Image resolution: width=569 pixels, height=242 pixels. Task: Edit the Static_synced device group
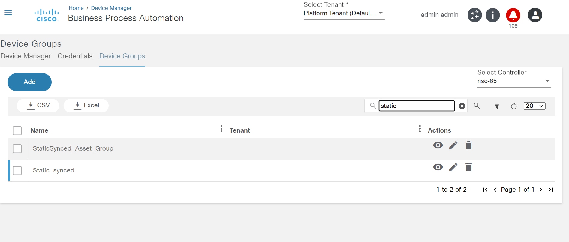(453, 167)
